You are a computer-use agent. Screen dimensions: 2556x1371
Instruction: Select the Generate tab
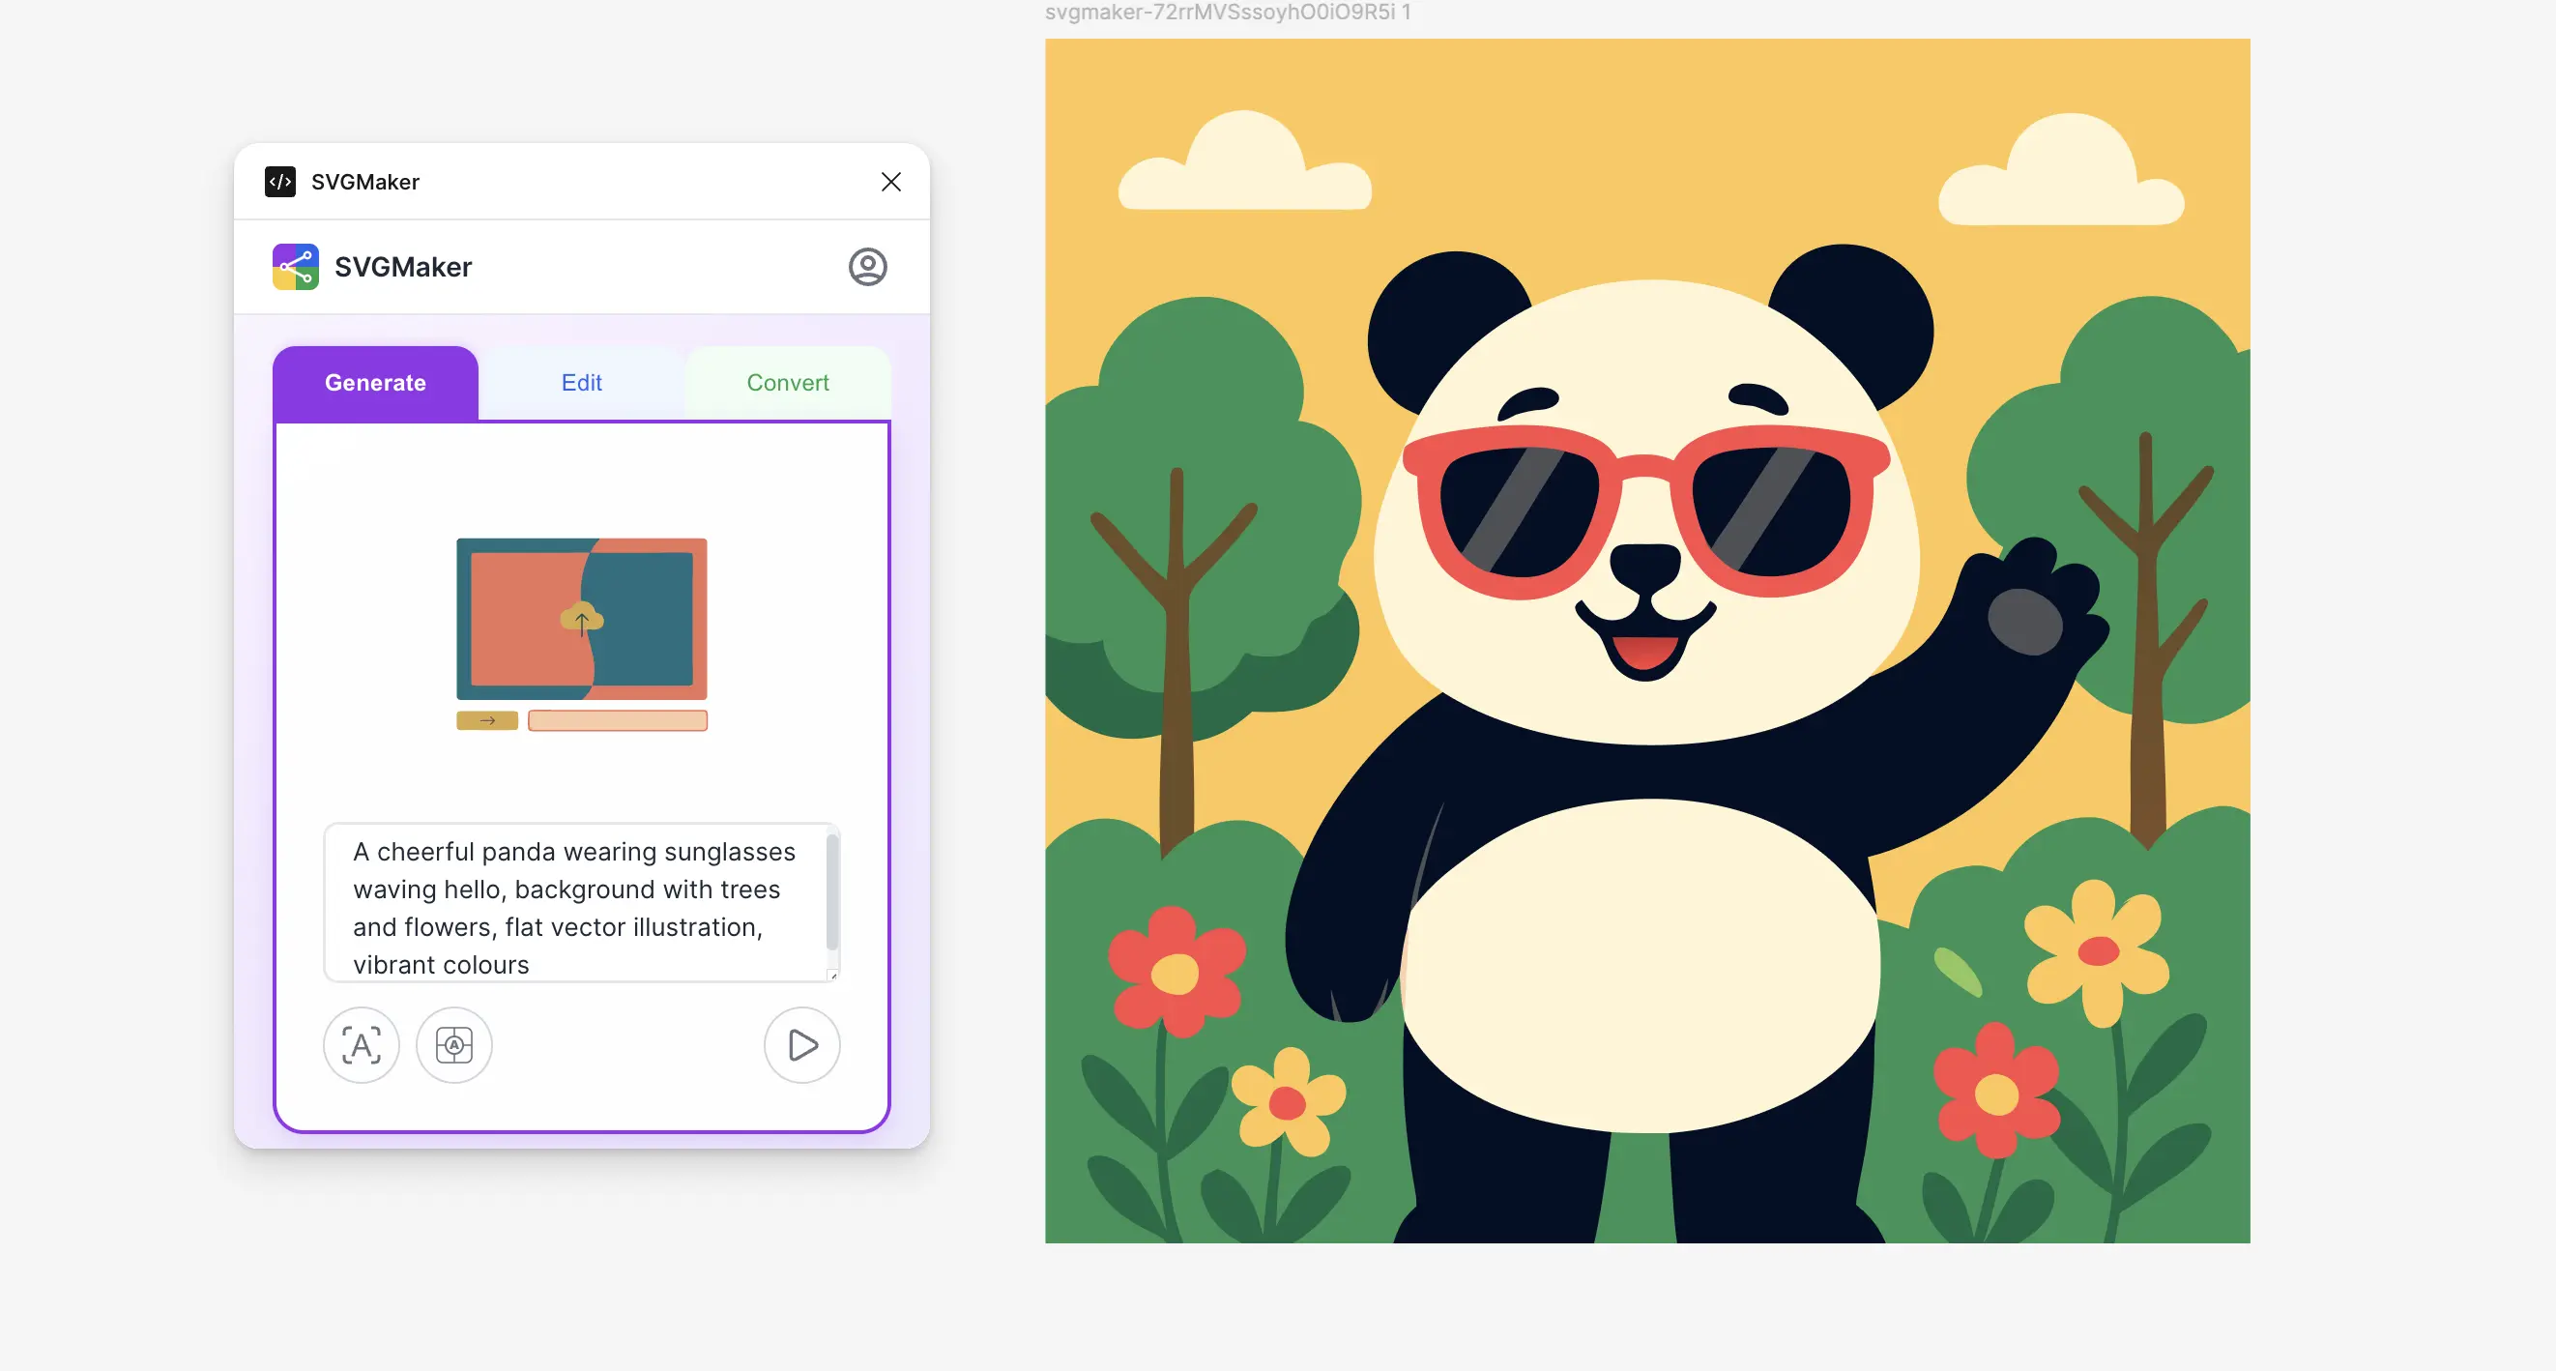[x=374, y=383]
